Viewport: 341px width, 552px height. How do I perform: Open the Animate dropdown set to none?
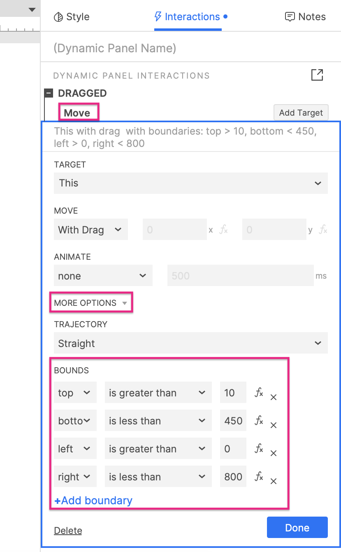(x=103, y=276)
